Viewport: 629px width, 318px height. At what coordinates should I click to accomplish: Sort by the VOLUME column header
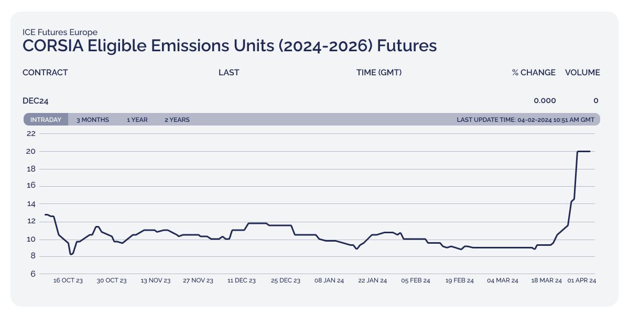pos(582,72)
